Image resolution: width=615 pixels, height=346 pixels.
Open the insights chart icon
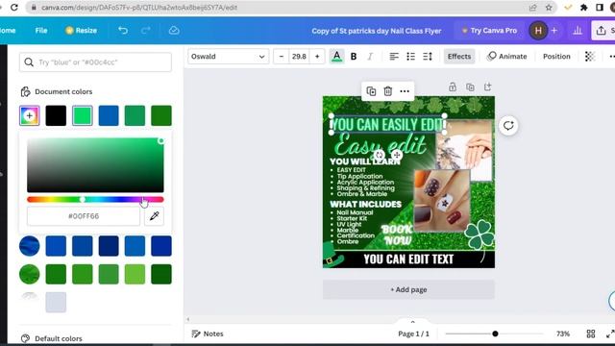(x=578, y=30)
